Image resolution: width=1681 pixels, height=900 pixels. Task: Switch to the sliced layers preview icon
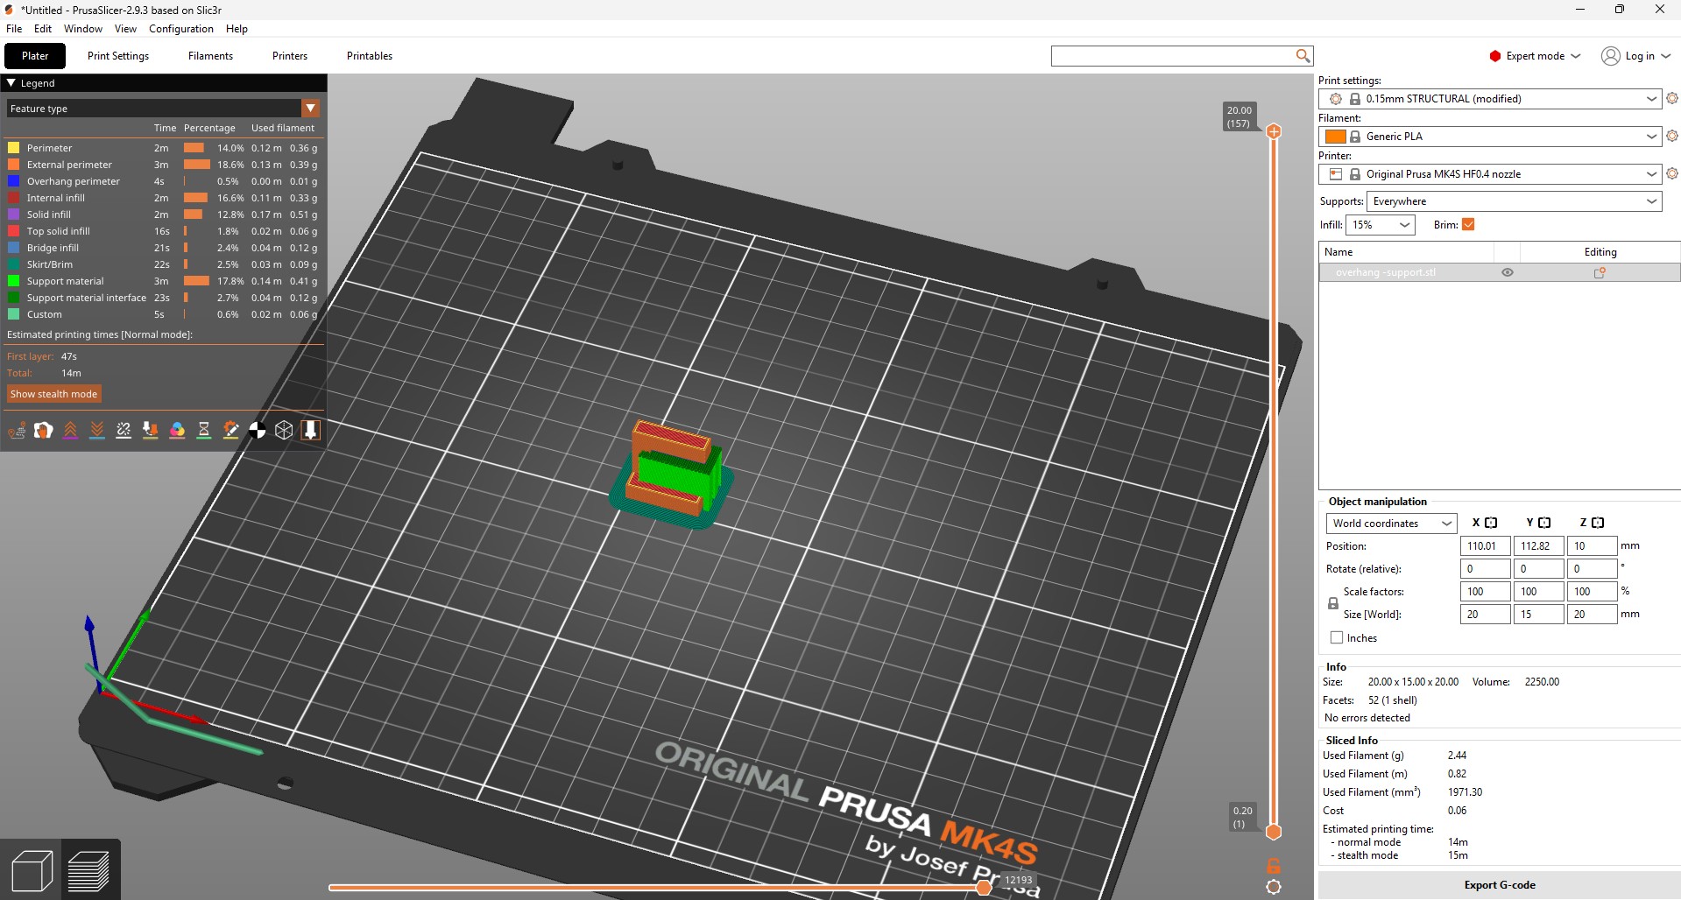point(88,871)
